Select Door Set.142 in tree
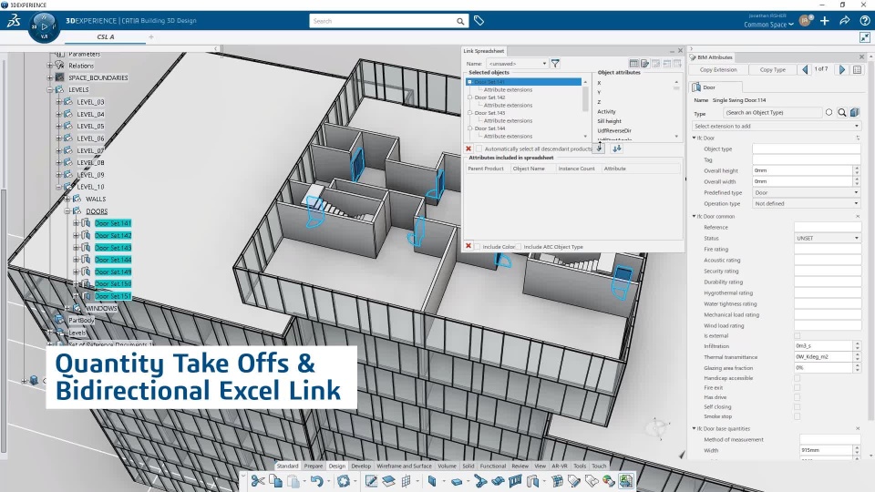Viewport: 875px width, 492px height. [x=113, y=235]
